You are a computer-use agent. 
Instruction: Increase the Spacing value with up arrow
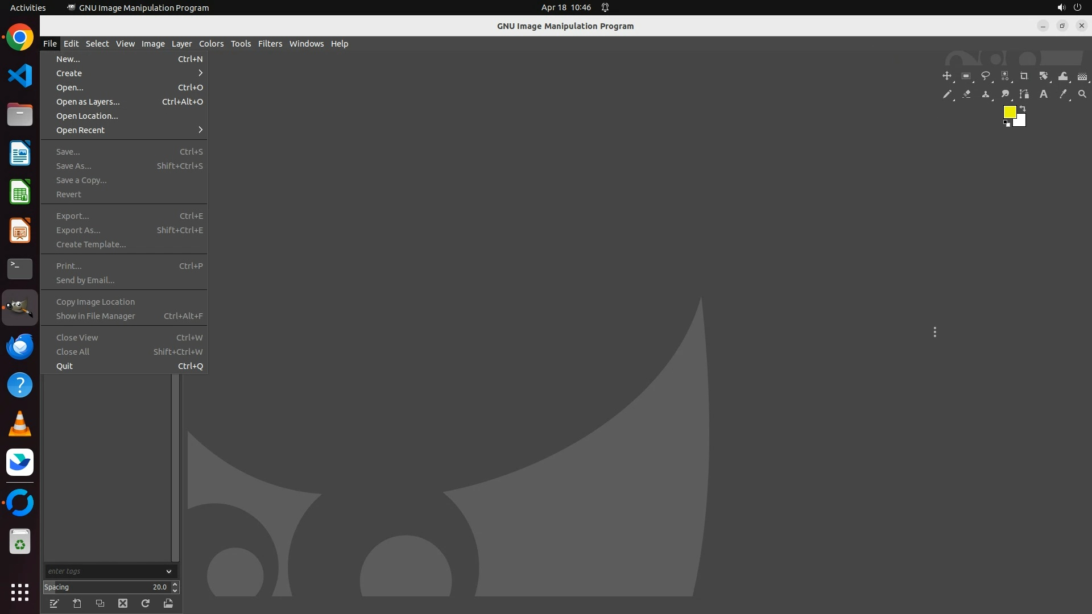[175, 584]
